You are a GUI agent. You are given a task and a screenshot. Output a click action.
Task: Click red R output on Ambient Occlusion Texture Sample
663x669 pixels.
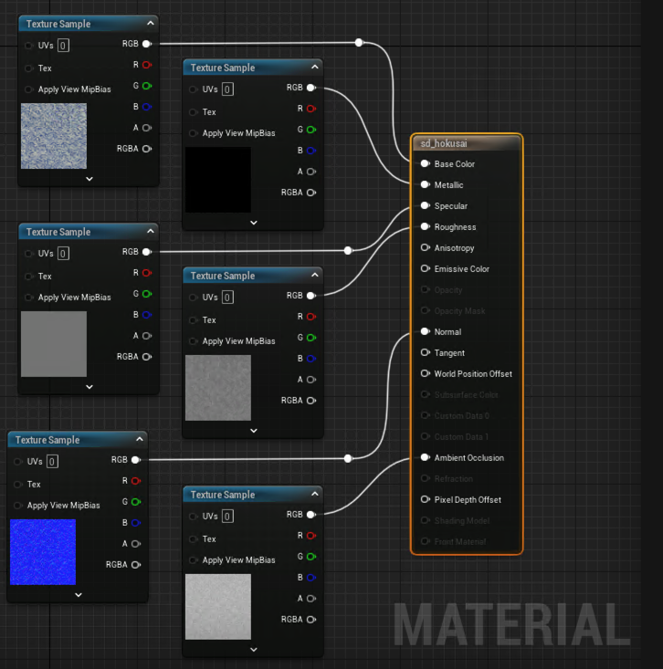(311, 536)
